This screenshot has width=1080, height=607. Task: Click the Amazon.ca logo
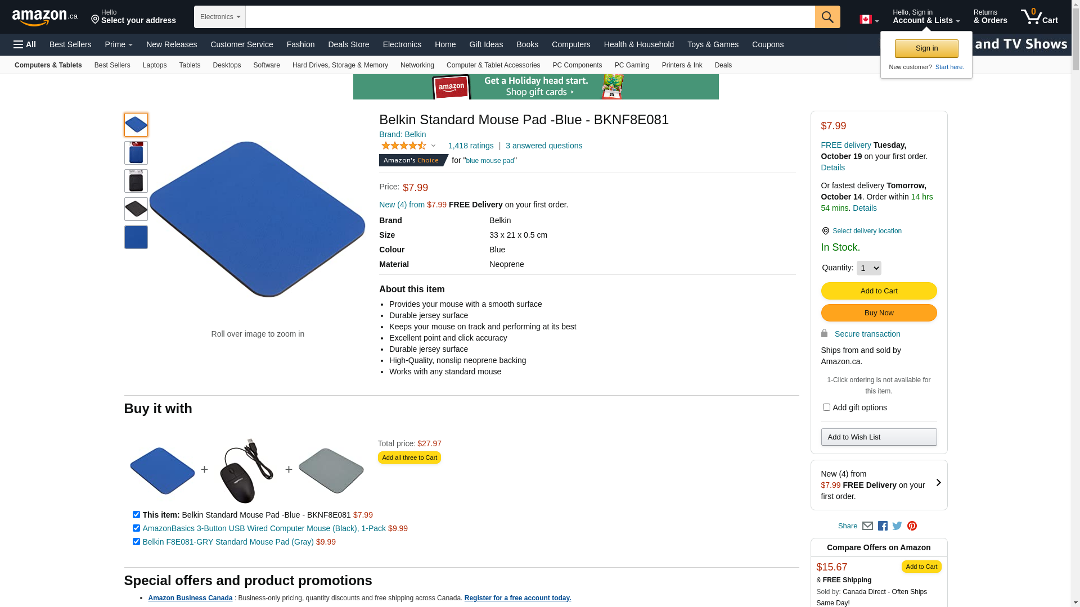click(44, 17)
